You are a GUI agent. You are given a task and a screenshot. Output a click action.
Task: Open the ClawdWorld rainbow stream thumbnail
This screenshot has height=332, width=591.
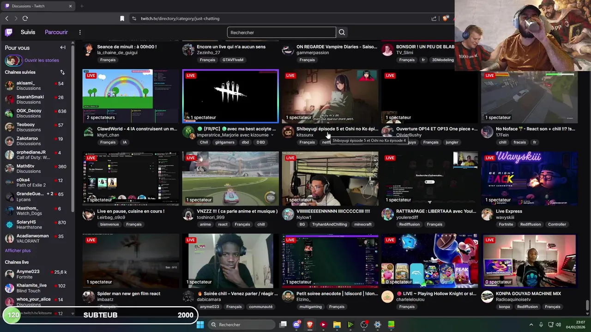click(x=131, y=96)
